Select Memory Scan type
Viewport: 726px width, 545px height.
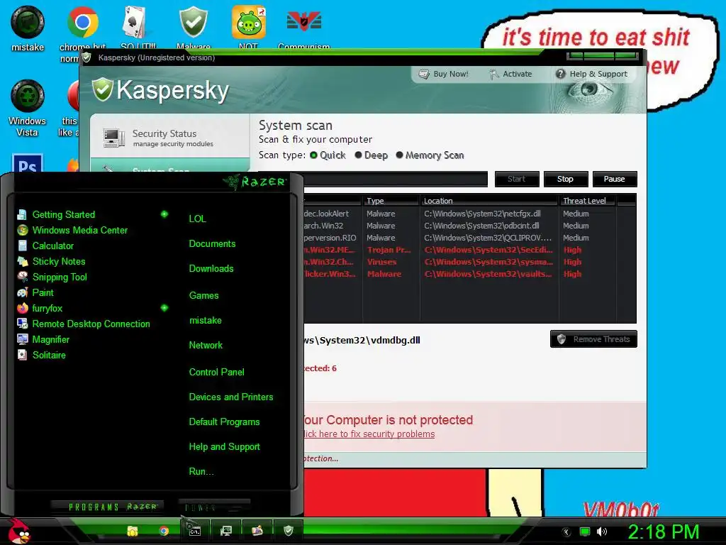coord(430,155)
